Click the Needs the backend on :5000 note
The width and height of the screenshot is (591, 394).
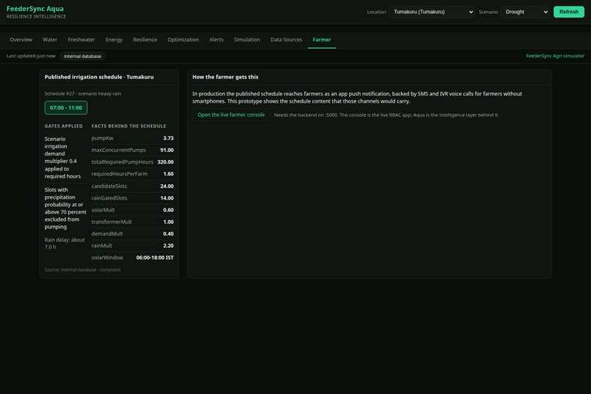386,115
